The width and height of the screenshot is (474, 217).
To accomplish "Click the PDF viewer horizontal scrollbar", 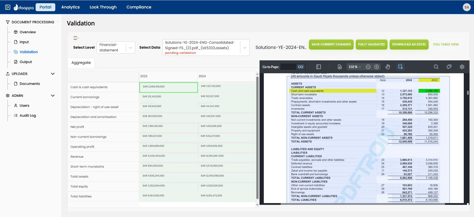I will (x=363, y=204).
